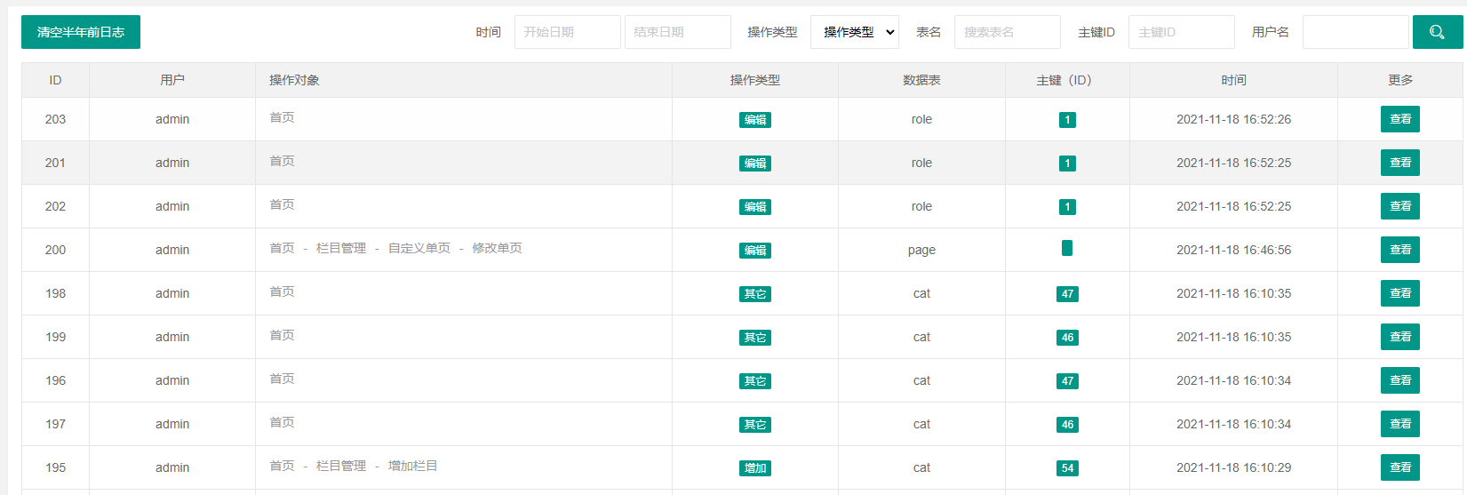Click the empty key badge in row 200
Screen dimensions: 1467x495
click(x=1067, y=248)
